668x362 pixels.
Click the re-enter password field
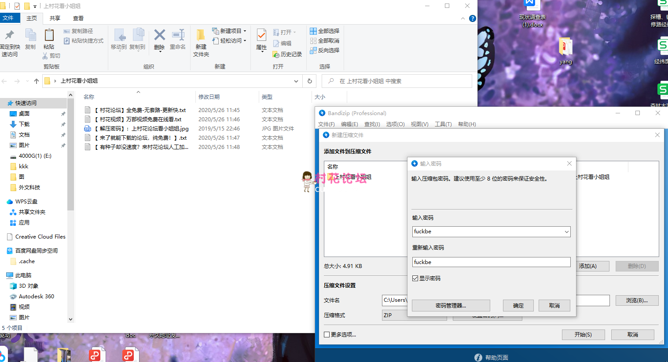491,262
